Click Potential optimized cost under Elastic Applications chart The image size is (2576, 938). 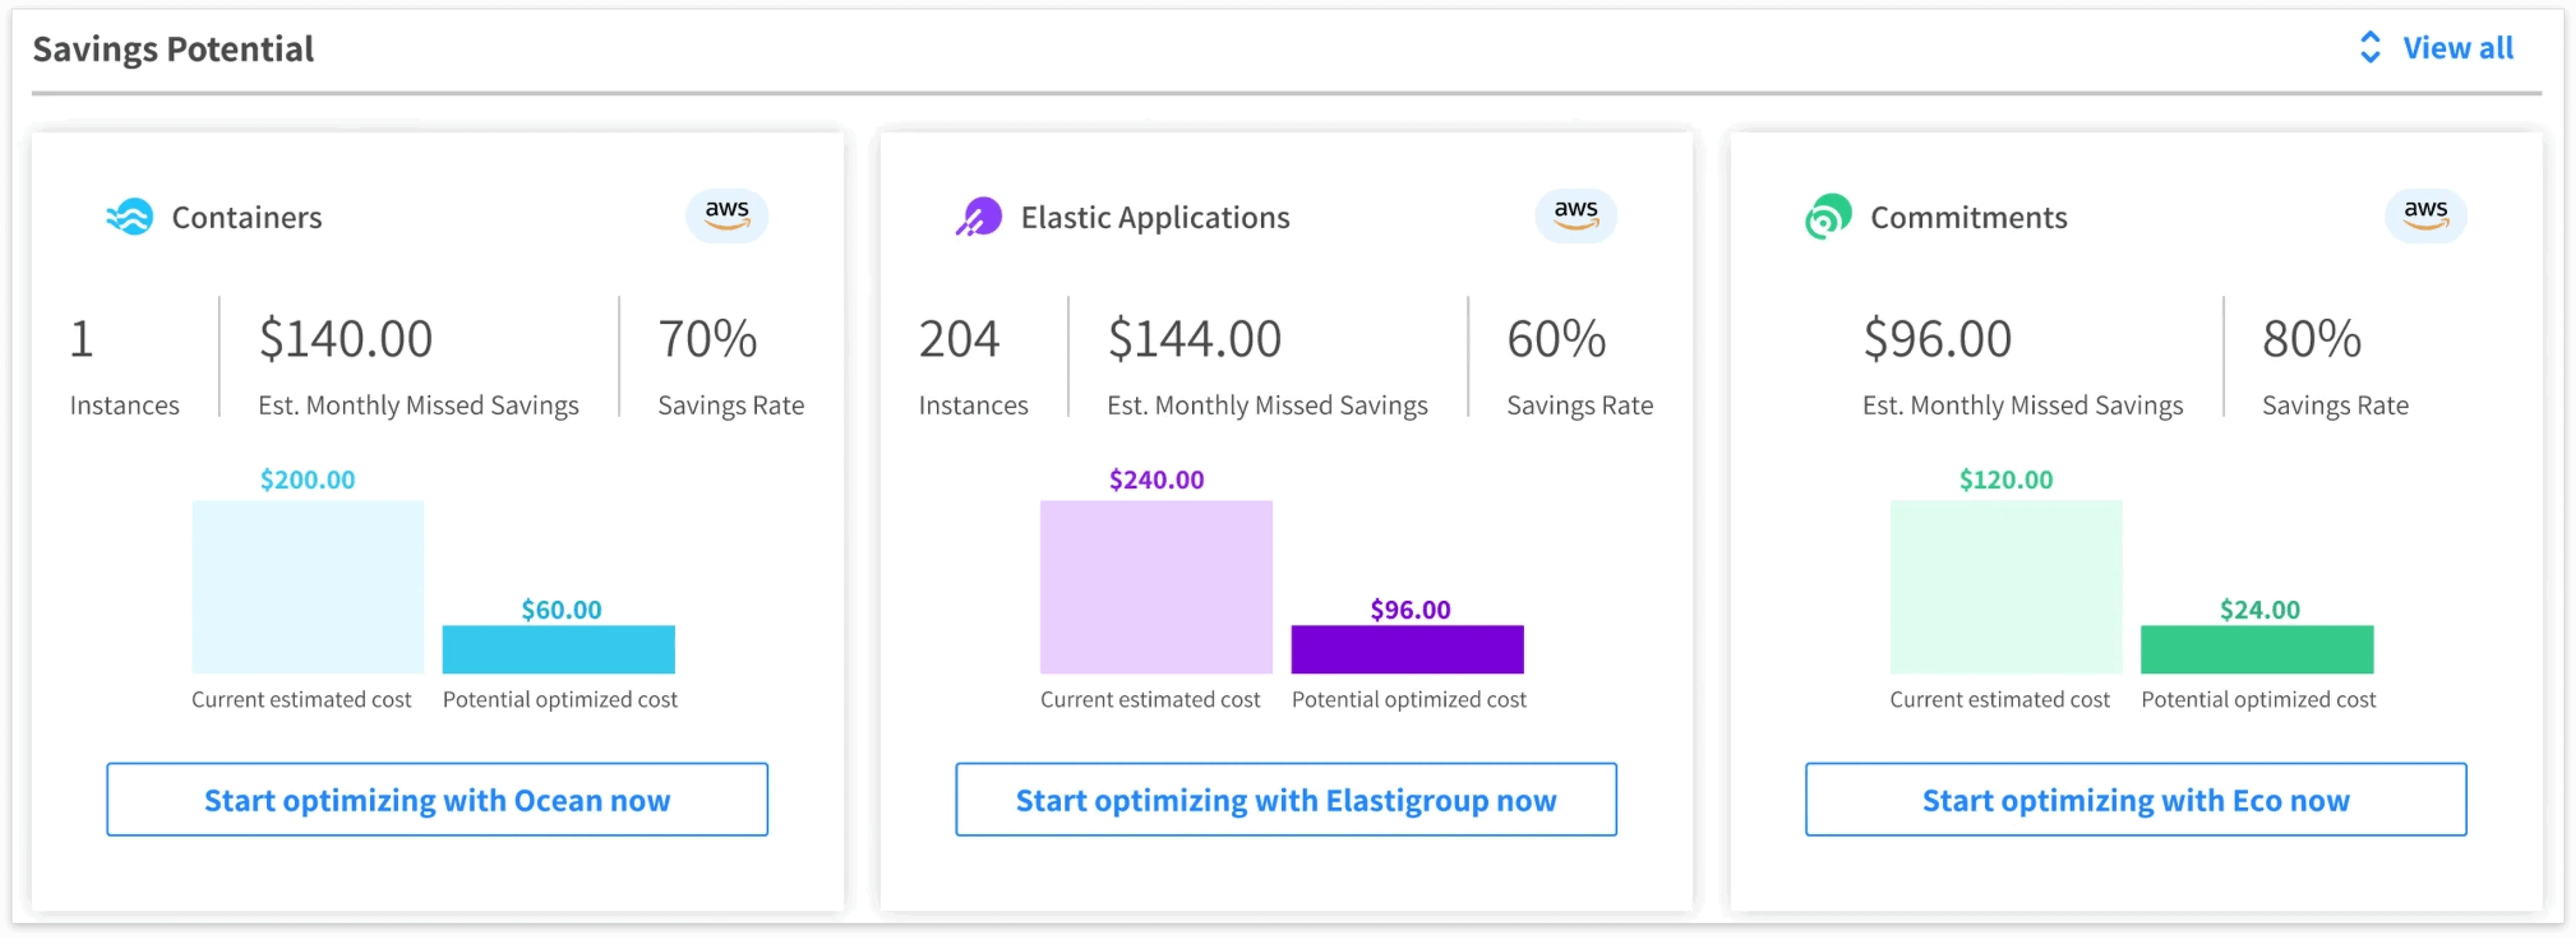[1409, 700]
